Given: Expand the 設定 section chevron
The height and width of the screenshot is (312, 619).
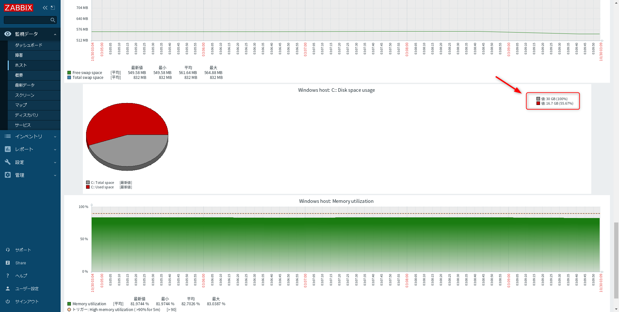Looking at the screenshot, I should tap(55, 163).
